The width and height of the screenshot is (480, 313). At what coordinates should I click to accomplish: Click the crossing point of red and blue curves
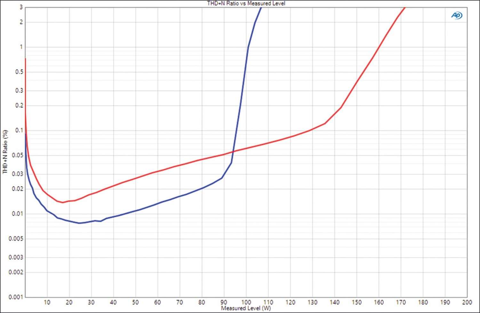point(233,152)
